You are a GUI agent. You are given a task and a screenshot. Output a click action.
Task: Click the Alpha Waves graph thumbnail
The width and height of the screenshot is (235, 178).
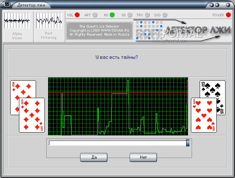click(17, 20)
